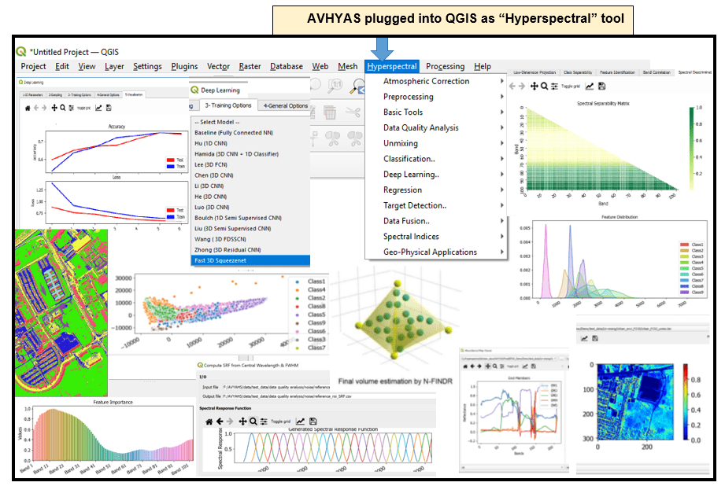Click save icon in Spectral Separability toolbar
The image size is (725, 486).
[601, 87]
